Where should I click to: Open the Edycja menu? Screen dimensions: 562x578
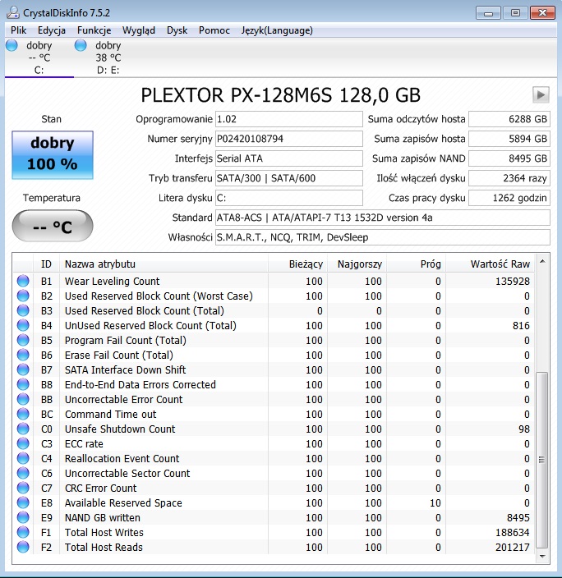pos(52,30)
